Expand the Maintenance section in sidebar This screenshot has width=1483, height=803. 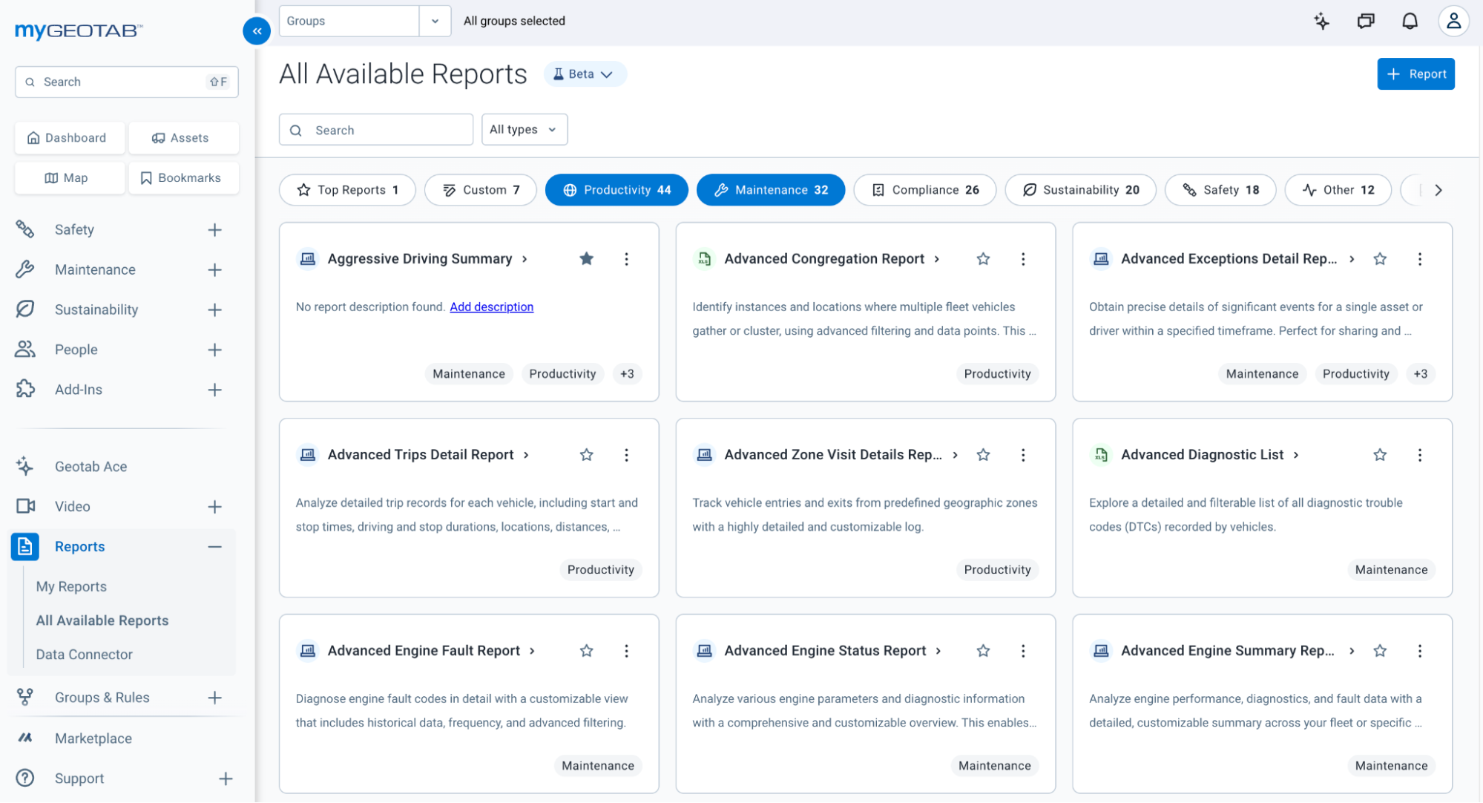click(214, 270)
